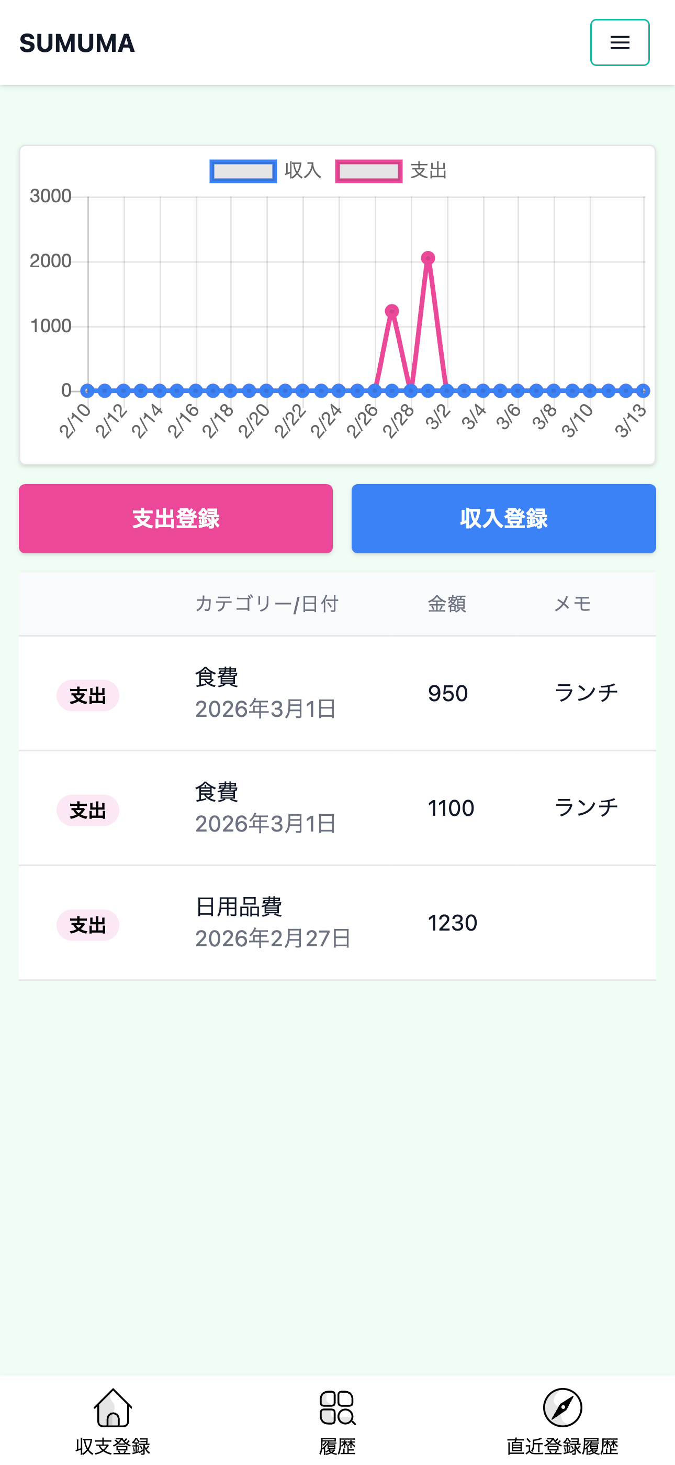Click the SUMUMA logo title
The image size is (675, 1465).
coord(77,43)
